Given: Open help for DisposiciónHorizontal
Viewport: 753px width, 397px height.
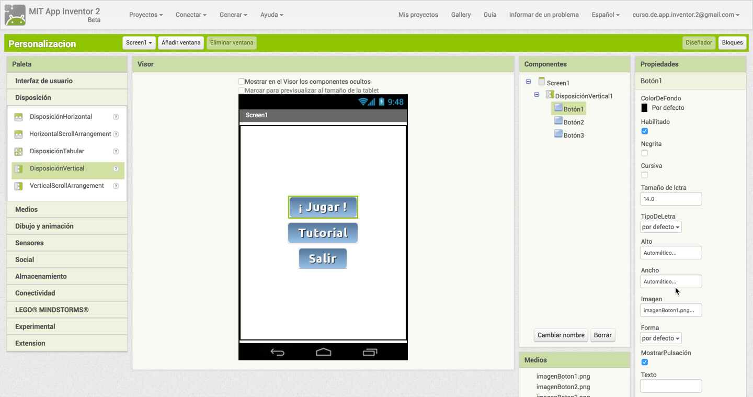Looking at the screenshot, I should coord(116,117).
